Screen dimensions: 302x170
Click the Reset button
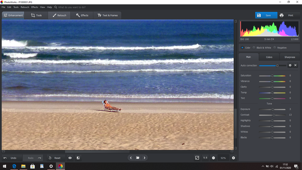tap(56, 158)
